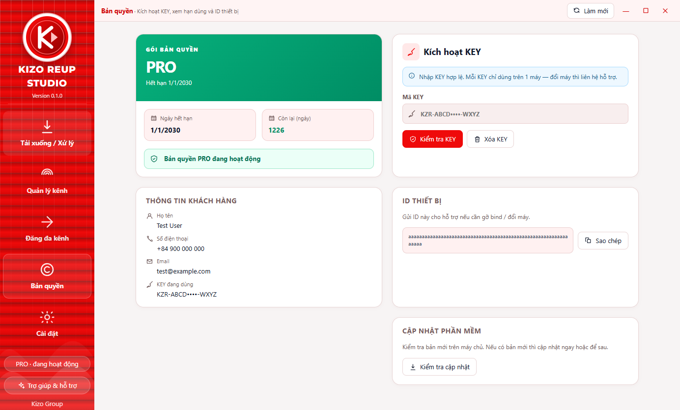Click the shield icon in PRO status banner
The image size is (680, 410).
point(154,159)
